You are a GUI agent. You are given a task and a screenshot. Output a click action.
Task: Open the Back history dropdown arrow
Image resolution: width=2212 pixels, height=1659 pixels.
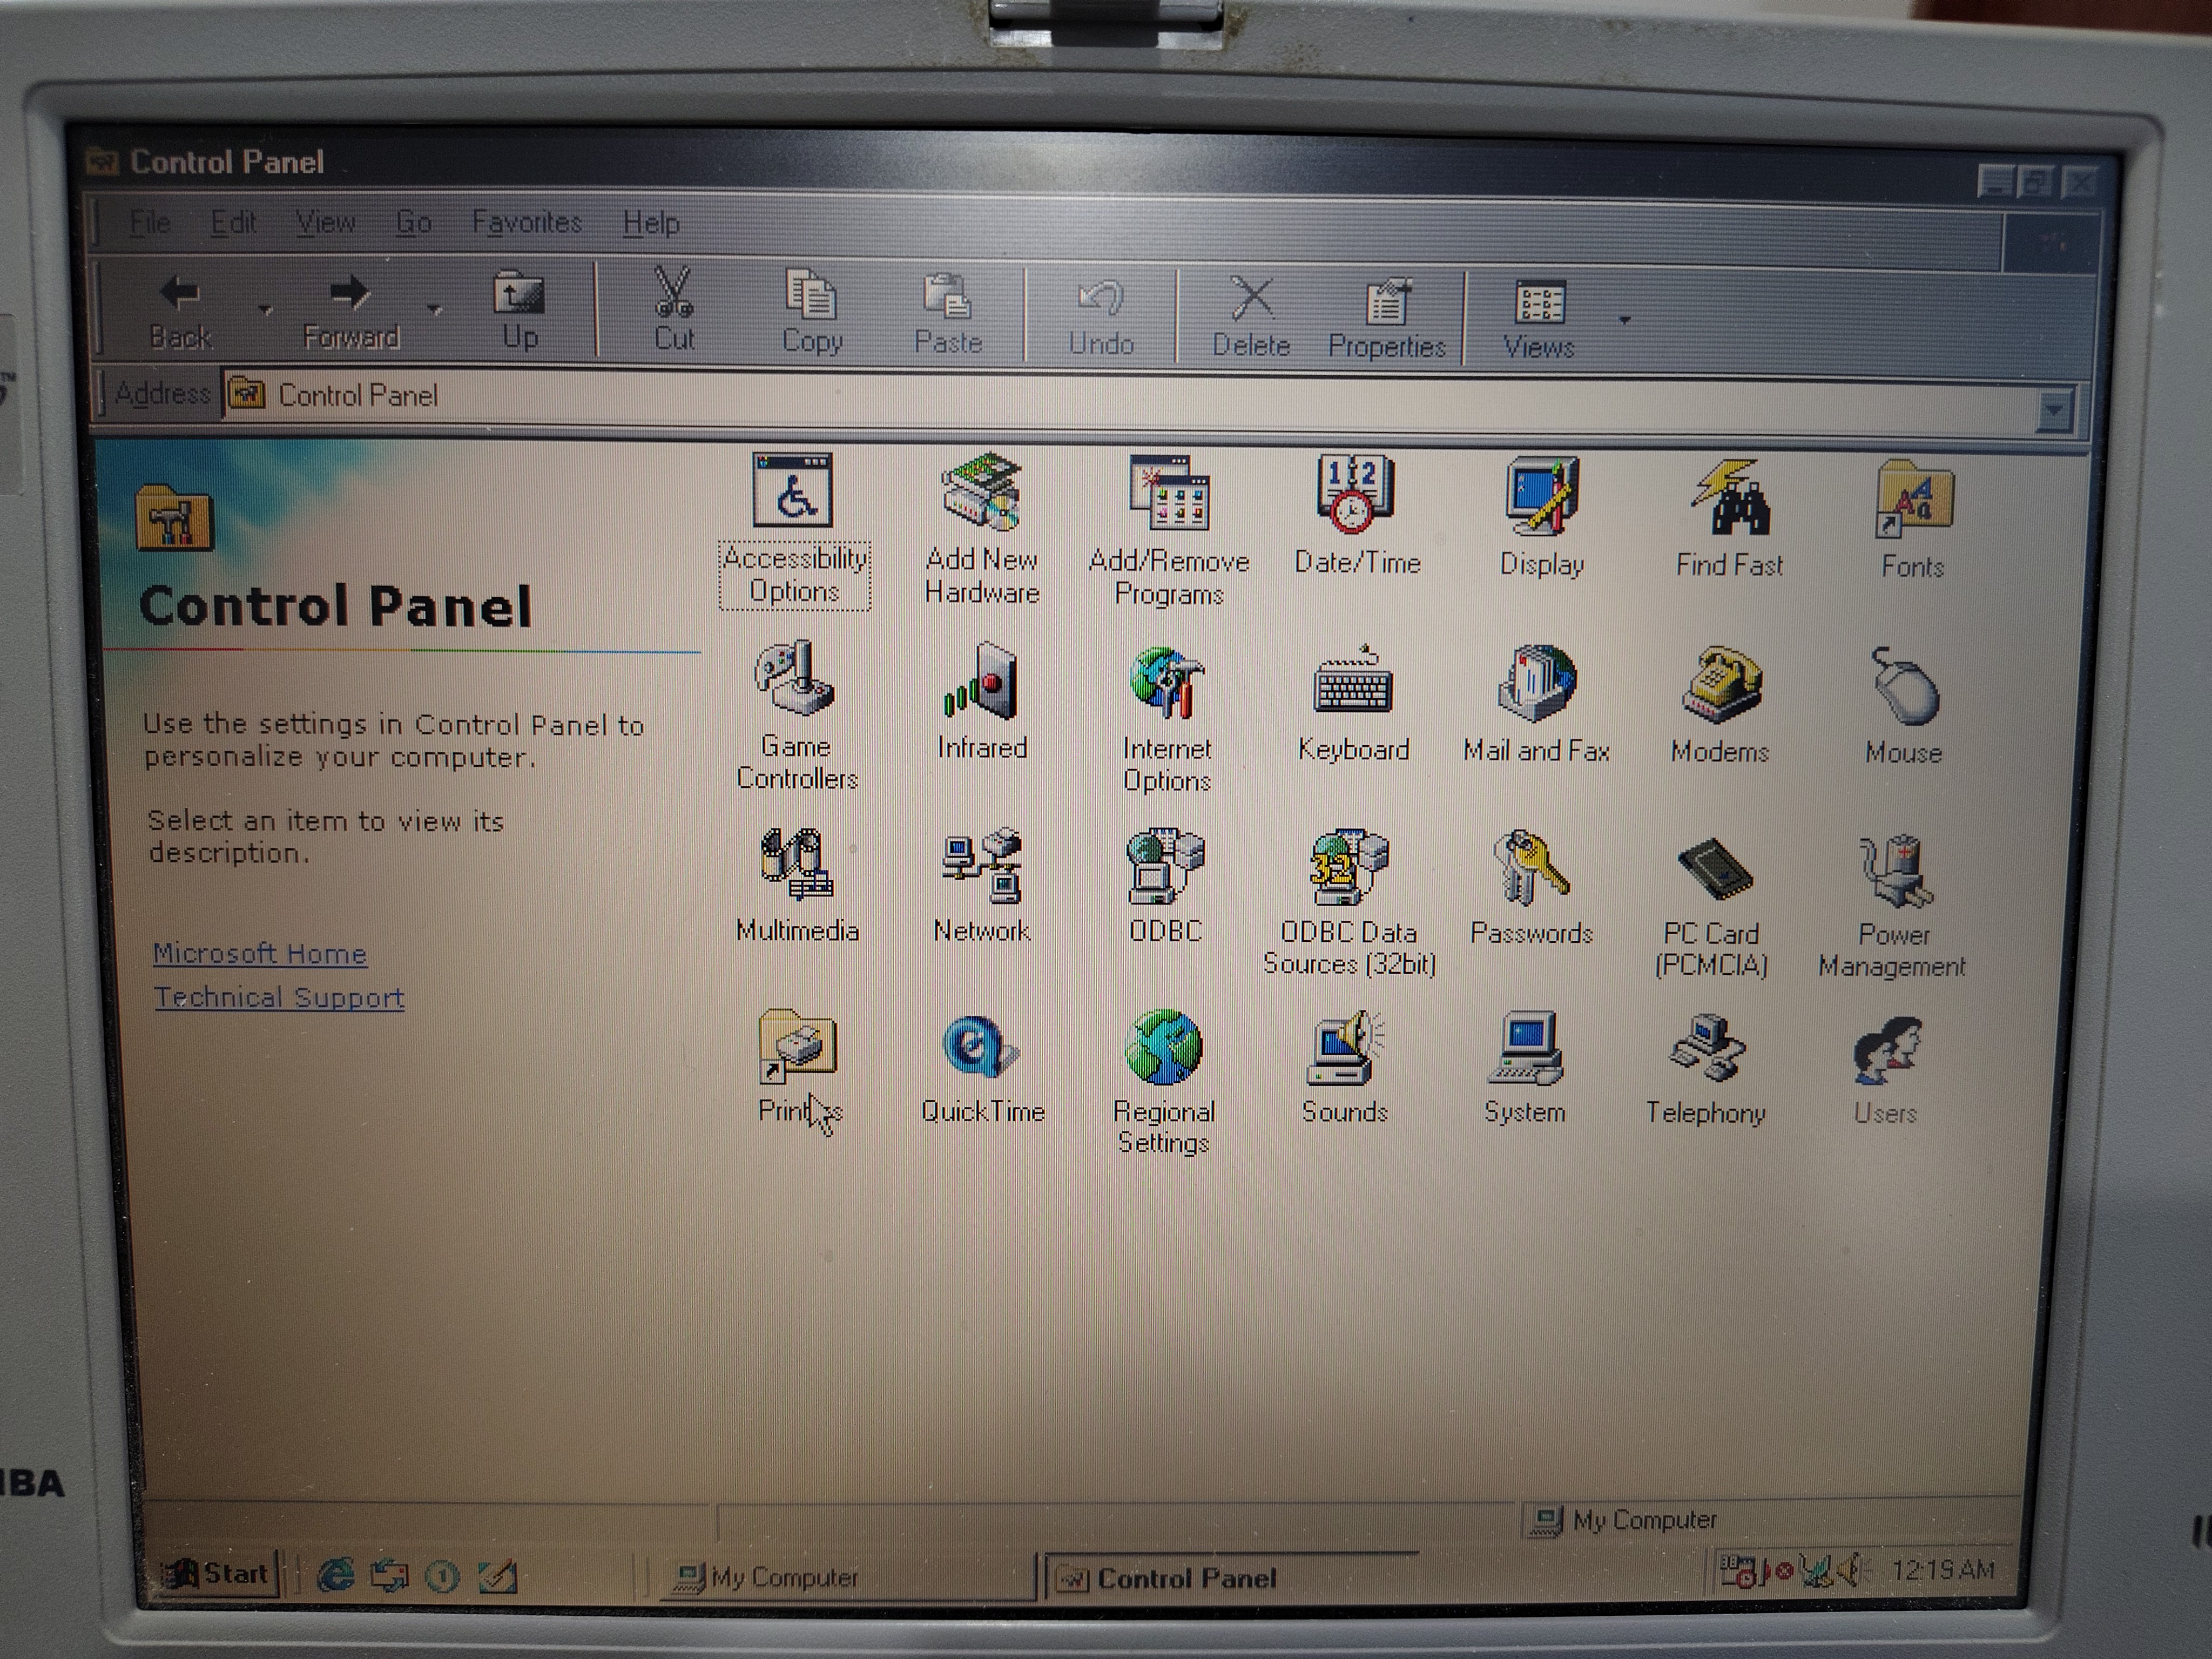tap(265, 309)
